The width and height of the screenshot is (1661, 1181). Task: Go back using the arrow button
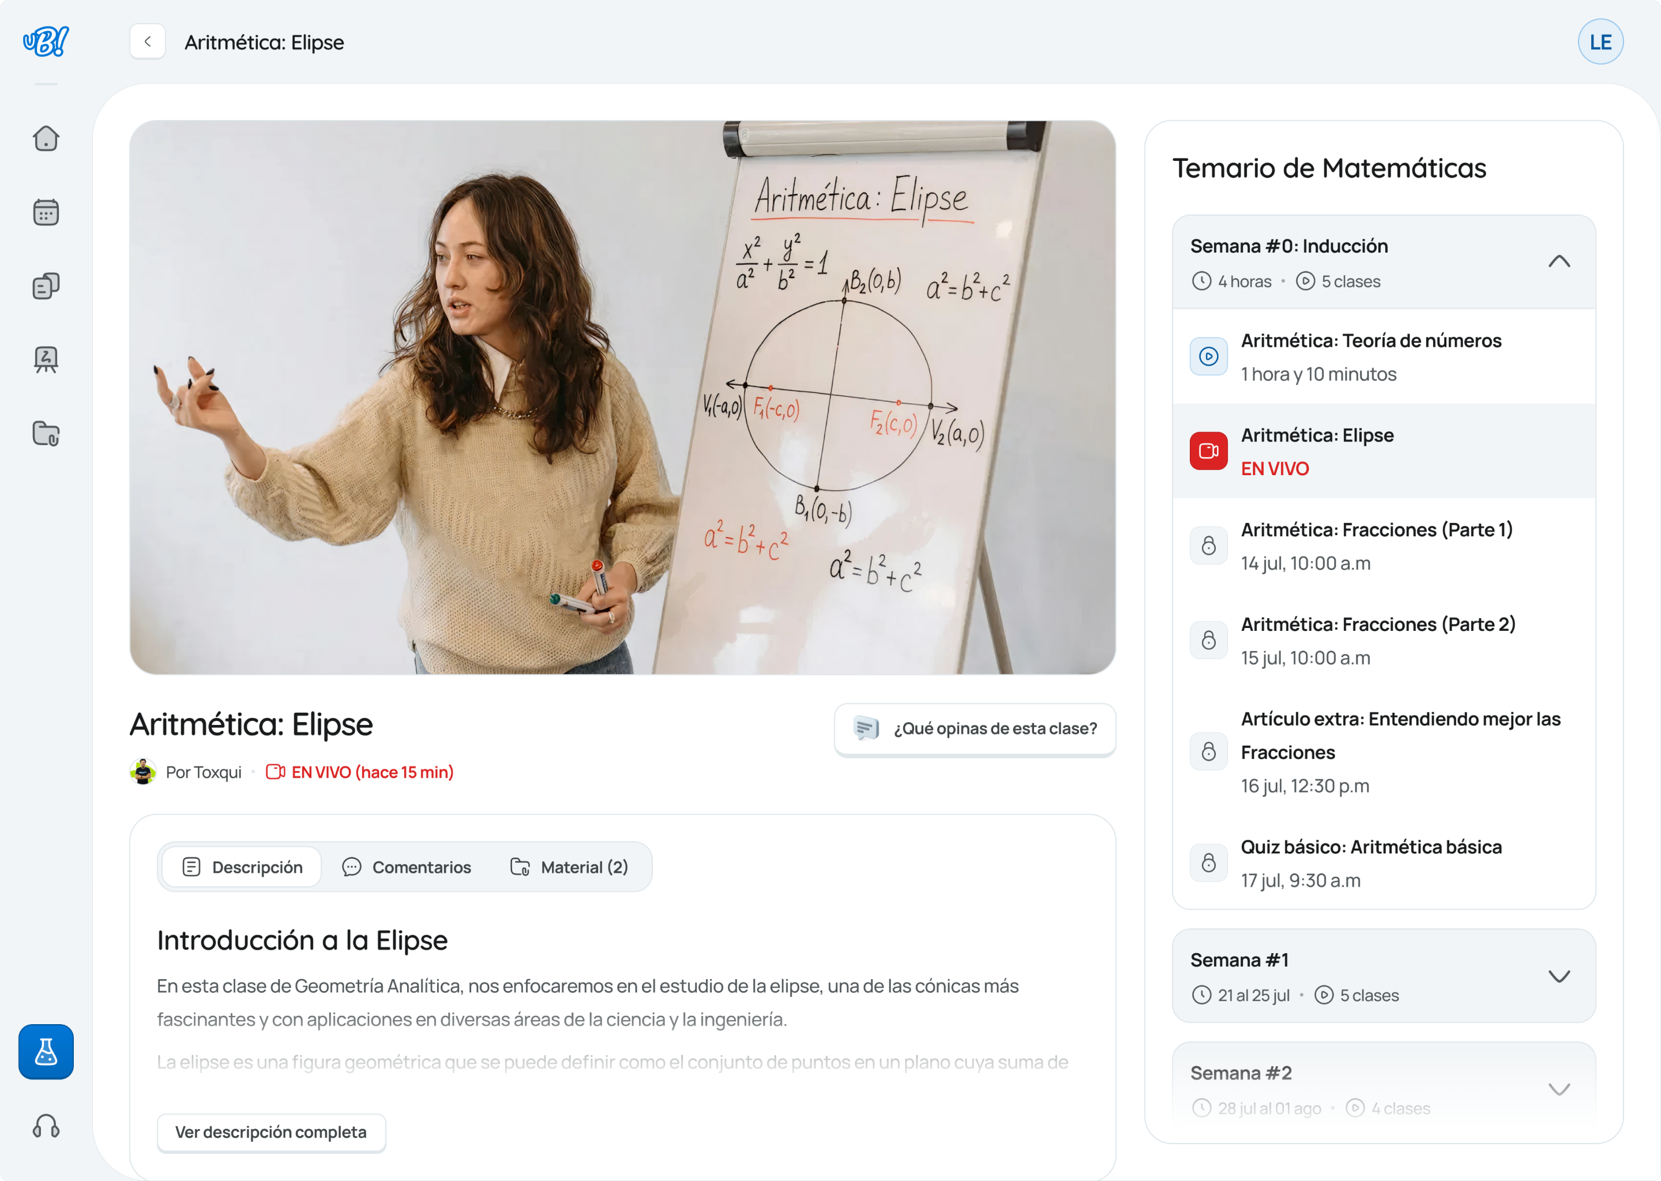pyautogui.click(x=148, y=42)
